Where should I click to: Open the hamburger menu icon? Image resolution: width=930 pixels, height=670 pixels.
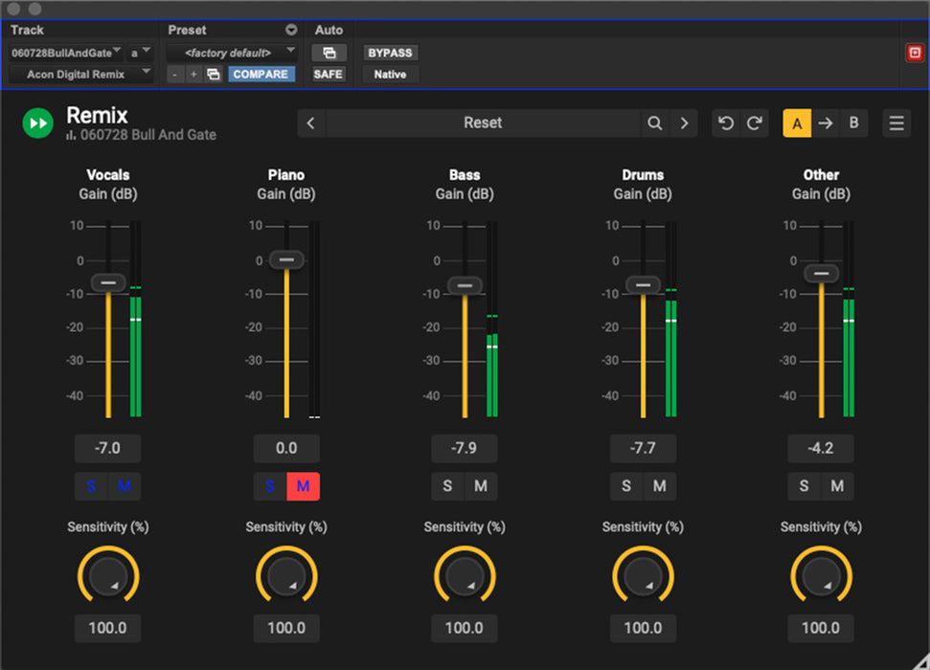[896, 123]
